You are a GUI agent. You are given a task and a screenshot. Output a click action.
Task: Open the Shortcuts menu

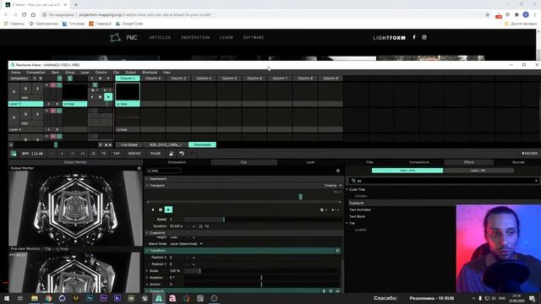pos(150,73)
